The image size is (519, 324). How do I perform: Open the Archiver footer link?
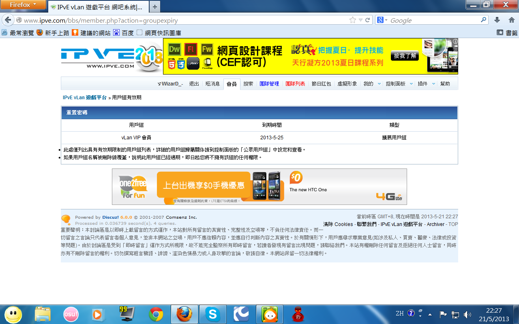tap(435, 224)
